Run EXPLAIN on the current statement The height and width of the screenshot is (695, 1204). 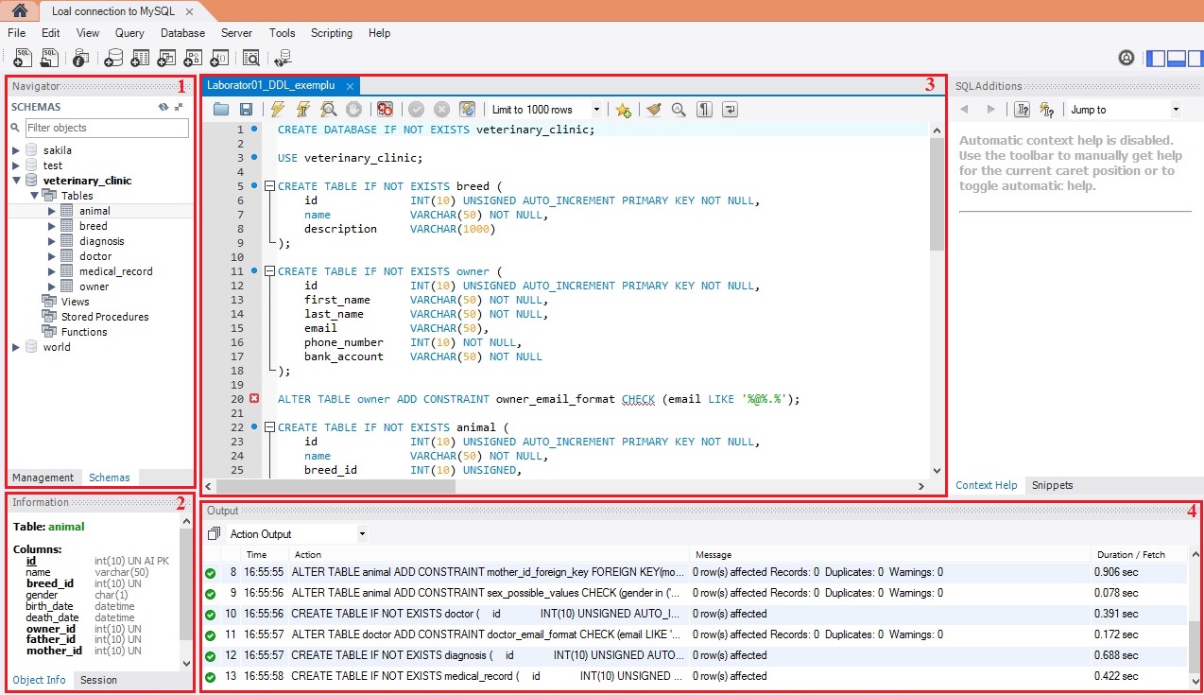328,110
